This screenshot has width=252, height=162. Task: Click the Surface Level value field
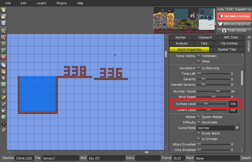pos(233,104)
